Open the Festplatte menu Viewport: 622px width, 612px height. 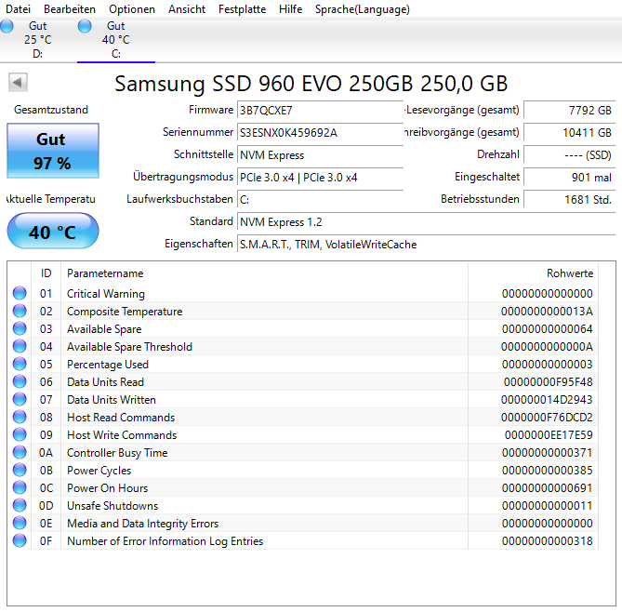[x=242, y=9]
